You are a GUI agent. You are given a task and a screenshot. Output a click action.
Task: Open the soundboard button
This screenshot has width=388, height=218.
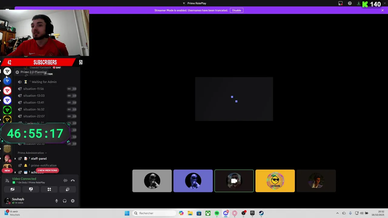point(68,189)
